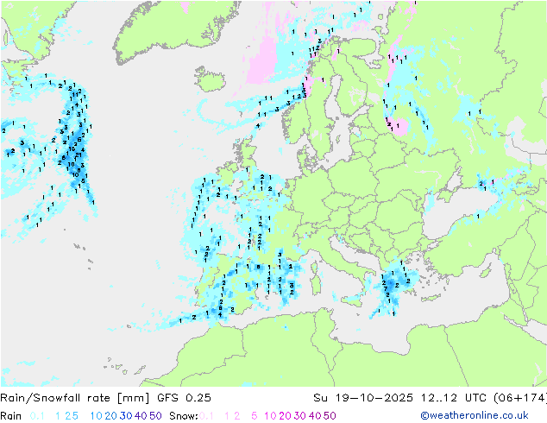This screenshot has height=423, width=547.
Task: Select the snow legend 50 value
Action: (x=330, y=416)
